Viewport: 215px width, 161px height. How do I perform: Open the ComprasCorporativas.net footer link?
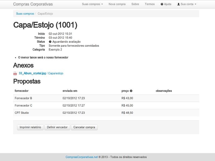tap(82, 157)
